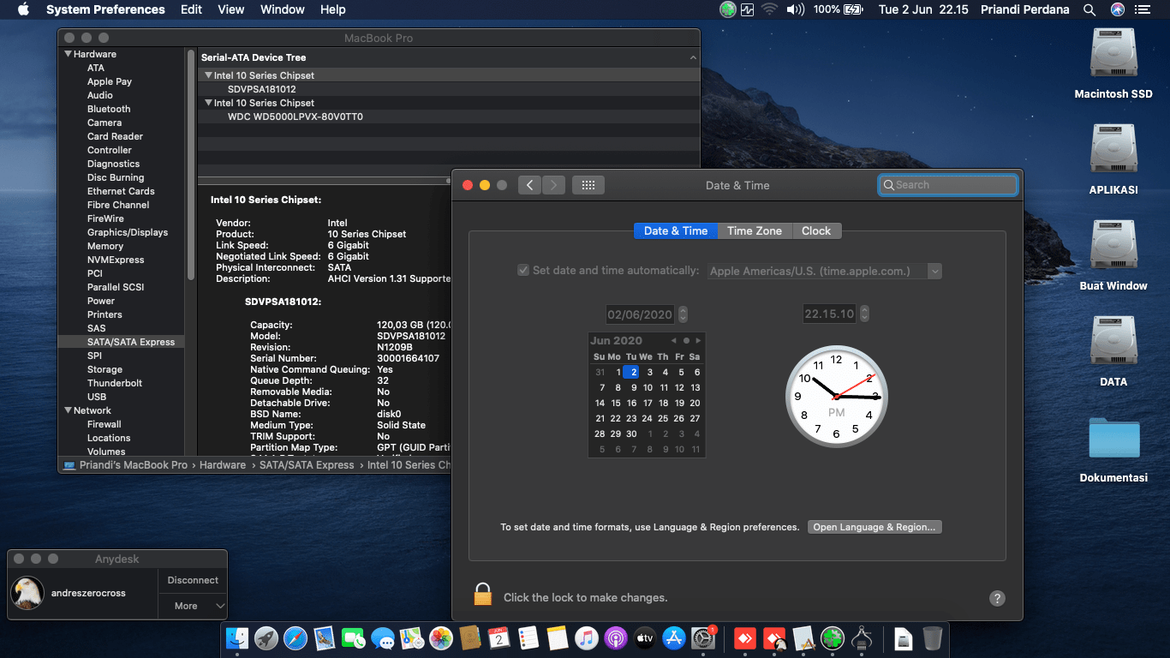Viewport: 1170px width, 658px height.
Task: Open the Apple menu
Action: pyautogui.click(x=23, y=9)
